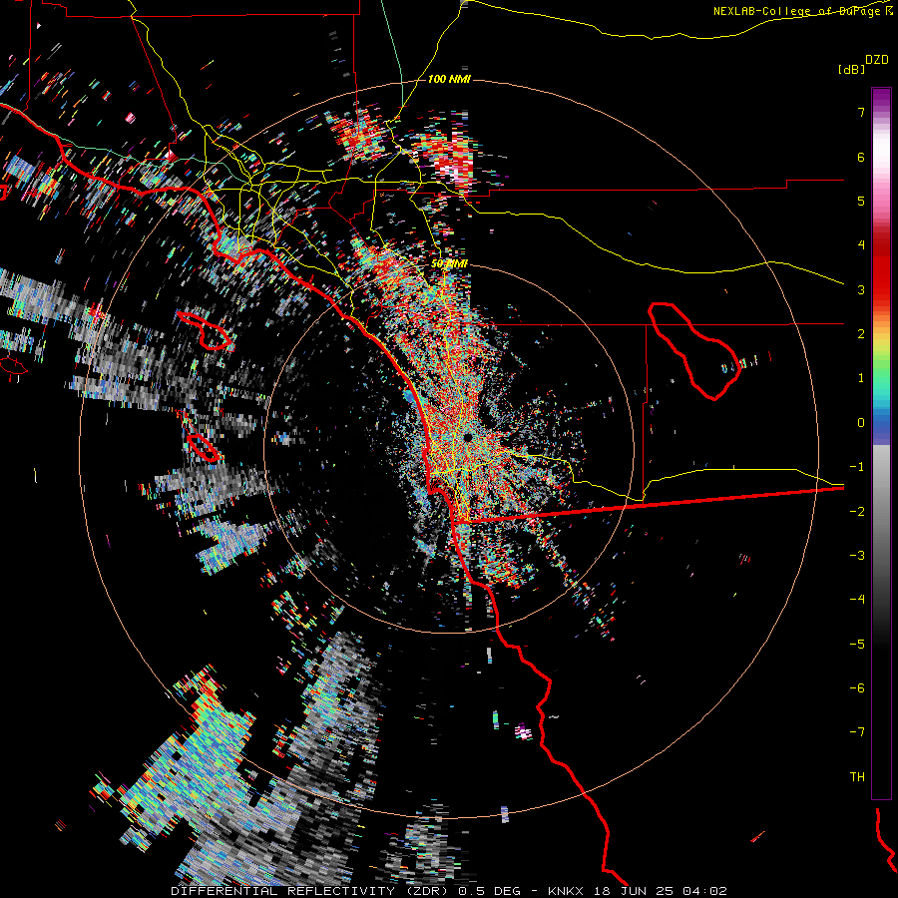Viewport: 898px width, 898px height.
Task: Click the -2 value on the color scale
Action: point(857,512)
